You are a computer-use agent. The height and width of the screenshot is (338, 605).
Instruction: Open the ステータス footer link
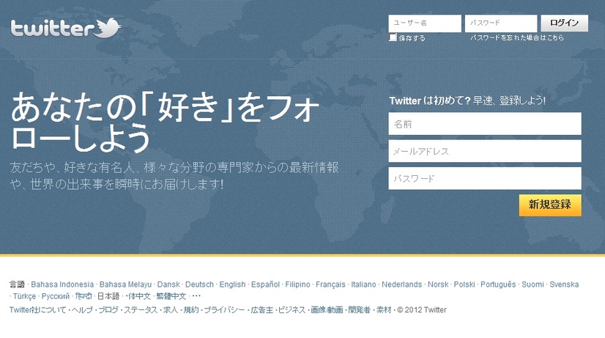click(141, 310)
